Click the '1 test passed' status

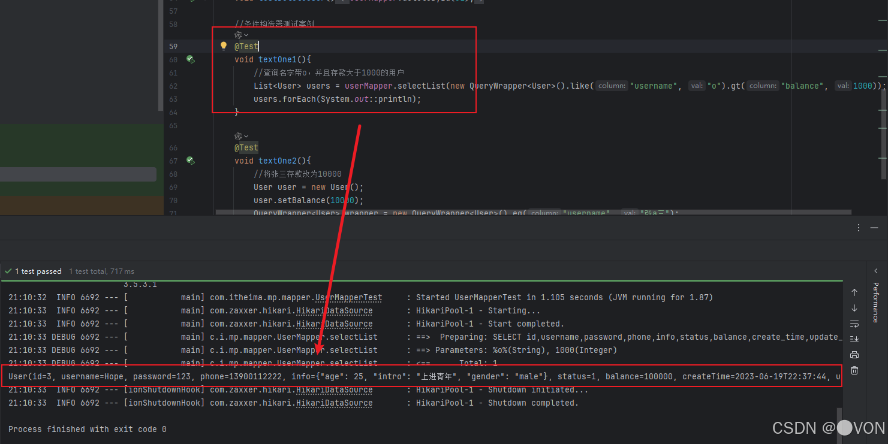point(34,271)
